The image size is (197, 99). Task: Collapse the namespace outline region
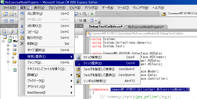pos(90,90)
